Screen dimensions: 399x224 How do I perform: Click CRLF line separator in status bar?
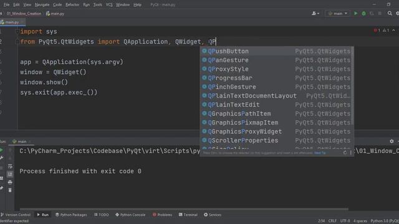pyautogui.click(x=332, y=221)
